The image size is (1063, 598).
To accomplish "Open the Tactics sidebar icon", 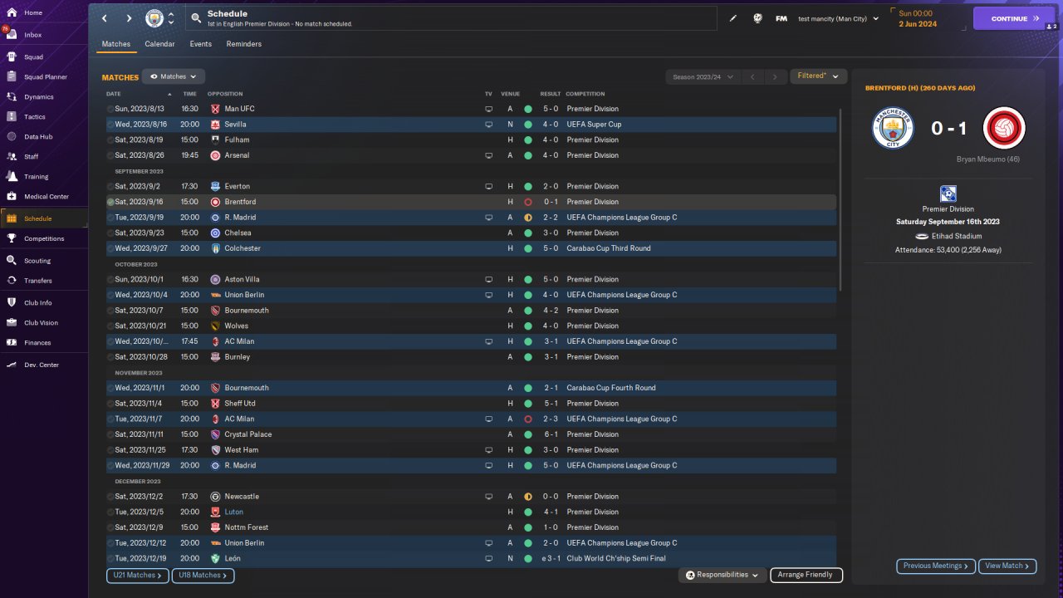I will pos(12,117).
